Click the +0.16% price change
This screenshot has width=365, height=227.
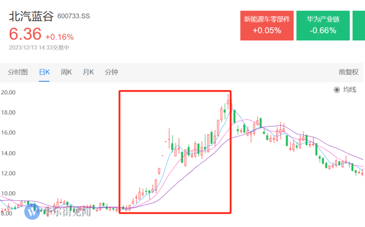tap(60, 37)
